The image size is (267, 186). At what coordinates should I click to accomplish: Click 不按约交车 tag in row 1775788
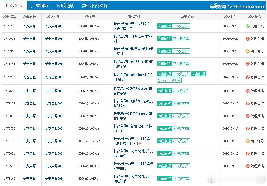coord(181,128)
